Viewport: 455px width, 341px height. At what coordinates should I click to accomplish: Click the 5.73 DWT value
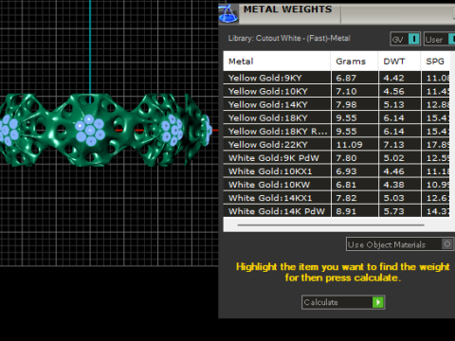(393, 211)
